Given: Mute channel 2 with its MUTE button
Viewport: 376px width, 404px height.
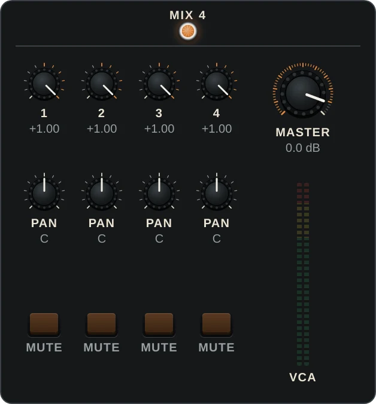Looking at the screenshot, I should (102, 324).
